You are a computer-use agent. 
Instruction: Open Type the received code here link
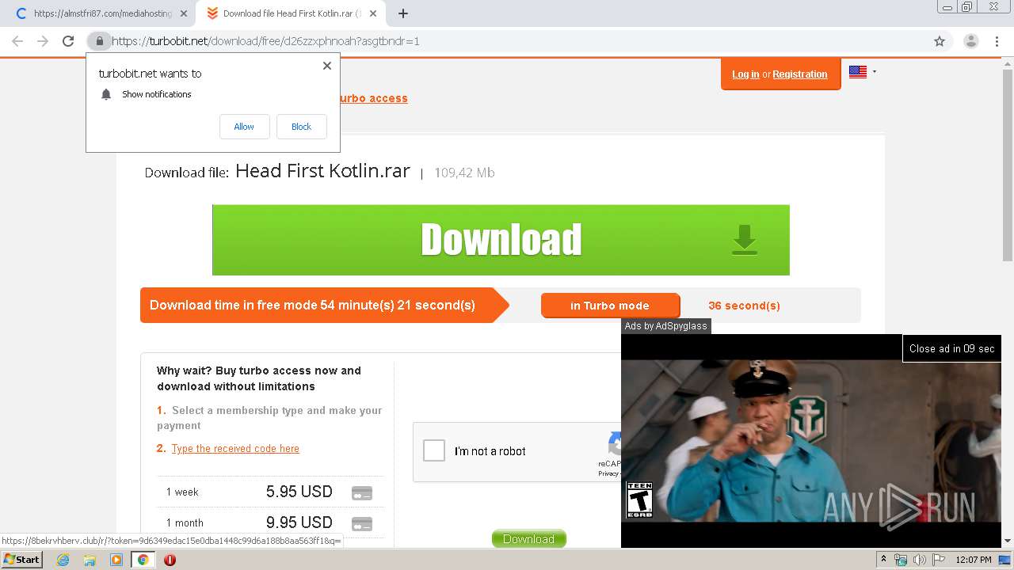pos(235,448)
